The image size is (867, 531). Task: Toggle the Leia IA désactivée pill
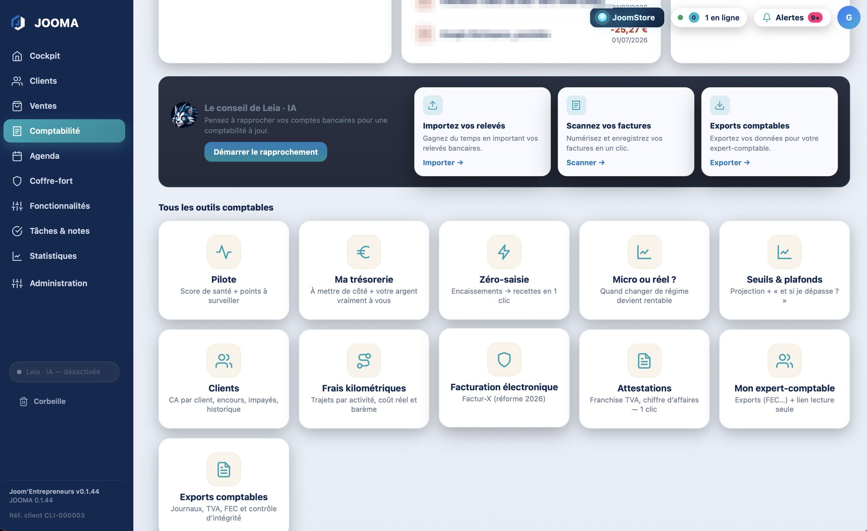(64, 372)
